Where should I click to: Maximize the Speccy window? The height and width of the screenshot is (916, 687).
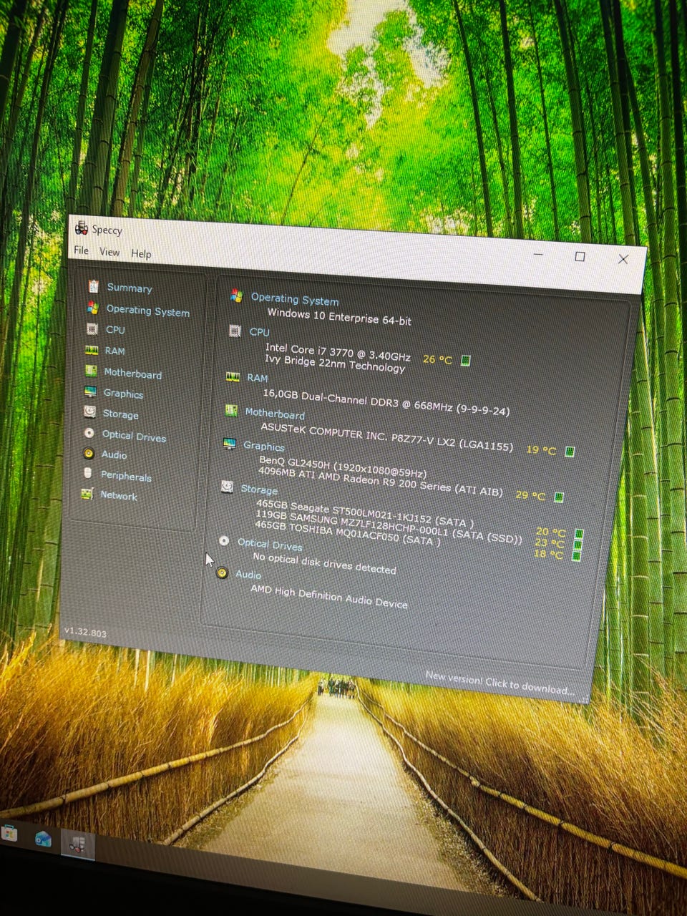580,256
